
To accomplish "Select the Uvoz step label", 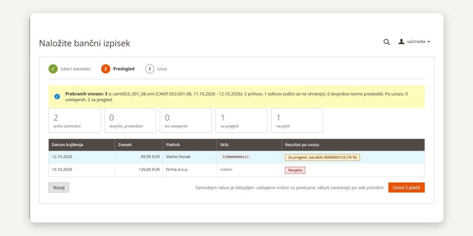I will pyautogui.click(x=162, y=69).
